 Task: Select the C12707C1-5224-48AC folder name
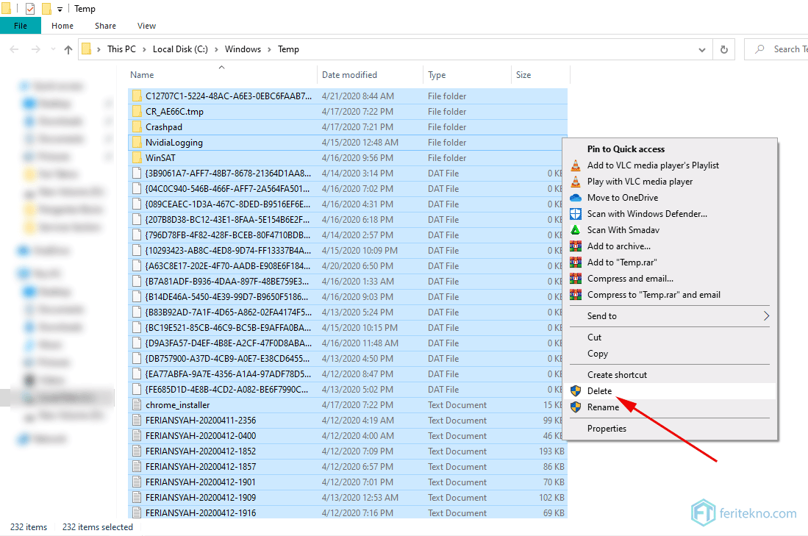tap(228, 96)
